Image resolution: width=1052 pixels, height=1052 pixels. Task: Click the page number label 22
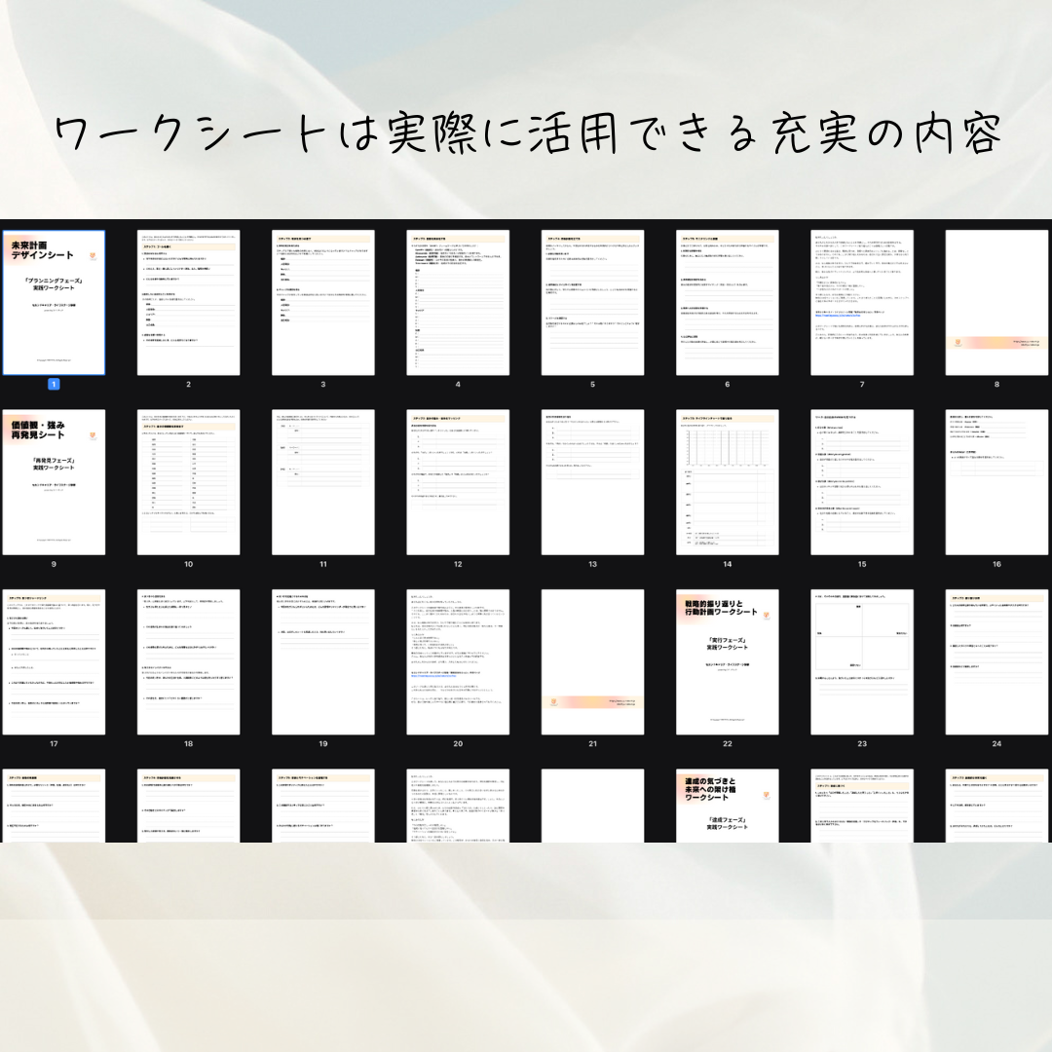click(728, 744)
